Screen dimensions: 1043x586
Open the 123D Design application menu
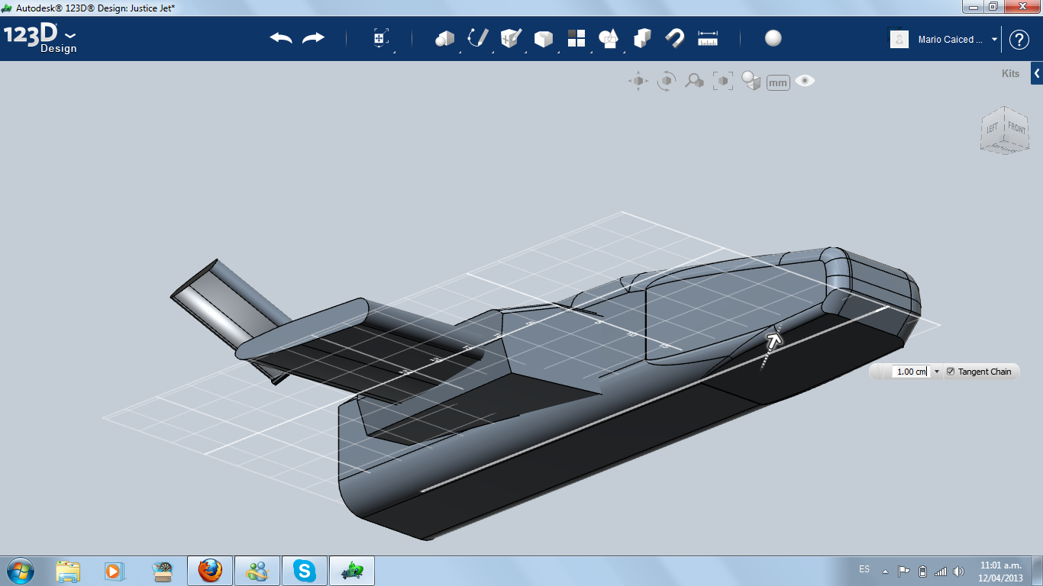click(40, 38)
